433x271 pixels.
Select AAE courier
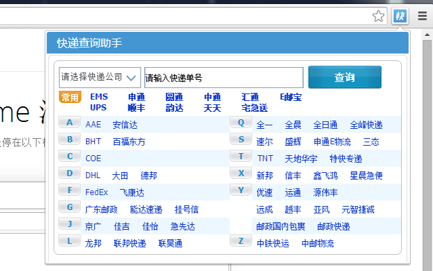(93, 125)
